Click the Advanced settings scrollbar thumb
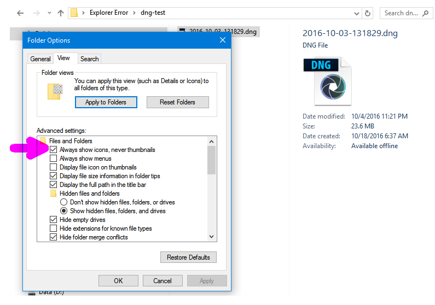The width and height of the screenshot is (435, 305). [211, 160]
